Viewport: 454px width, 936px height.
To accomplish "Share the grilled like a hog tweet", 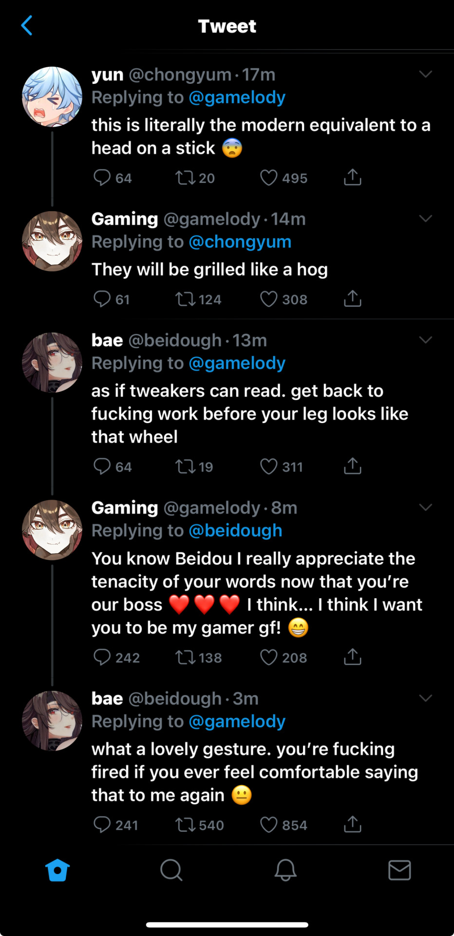I will (x=352, y=299).
